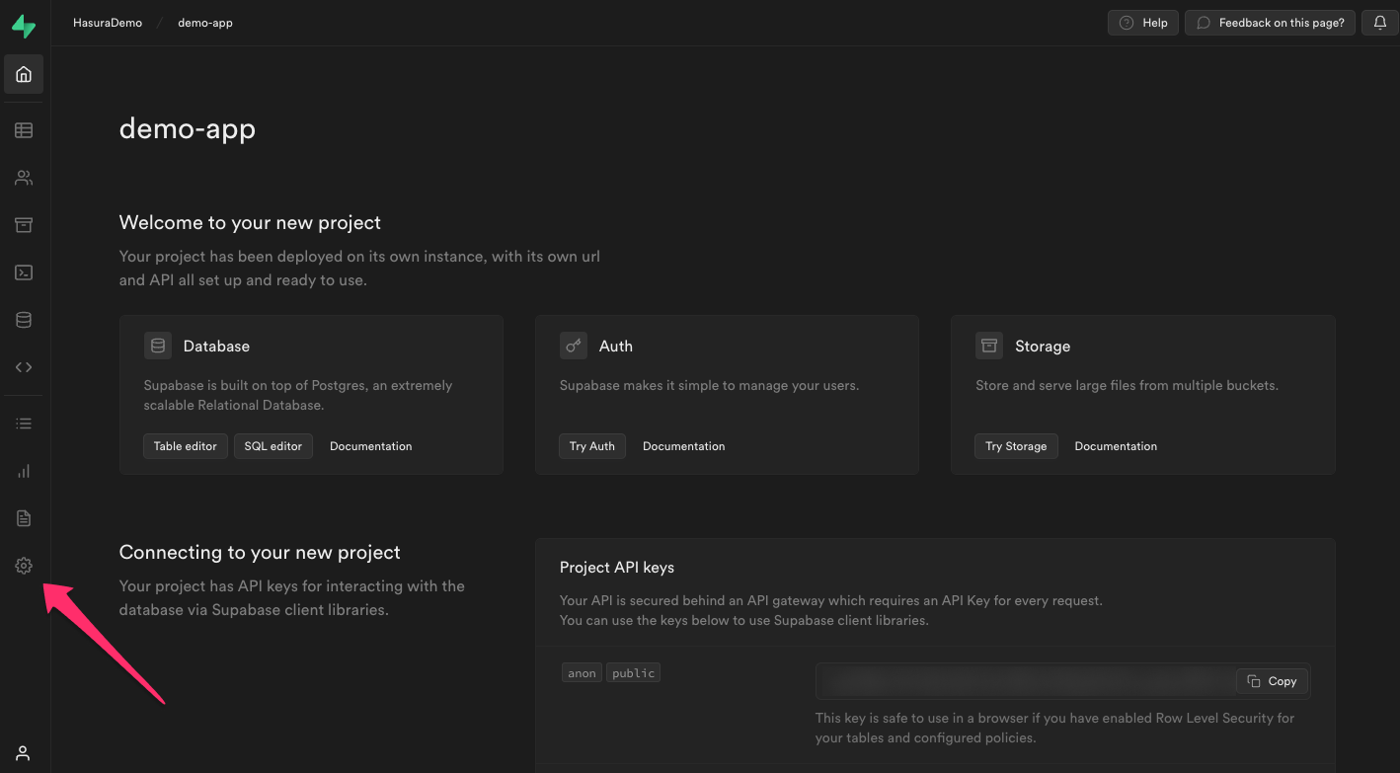View project Reports via the chart icon
Viewport: 1400px width, 773px height.
point(23,471)
